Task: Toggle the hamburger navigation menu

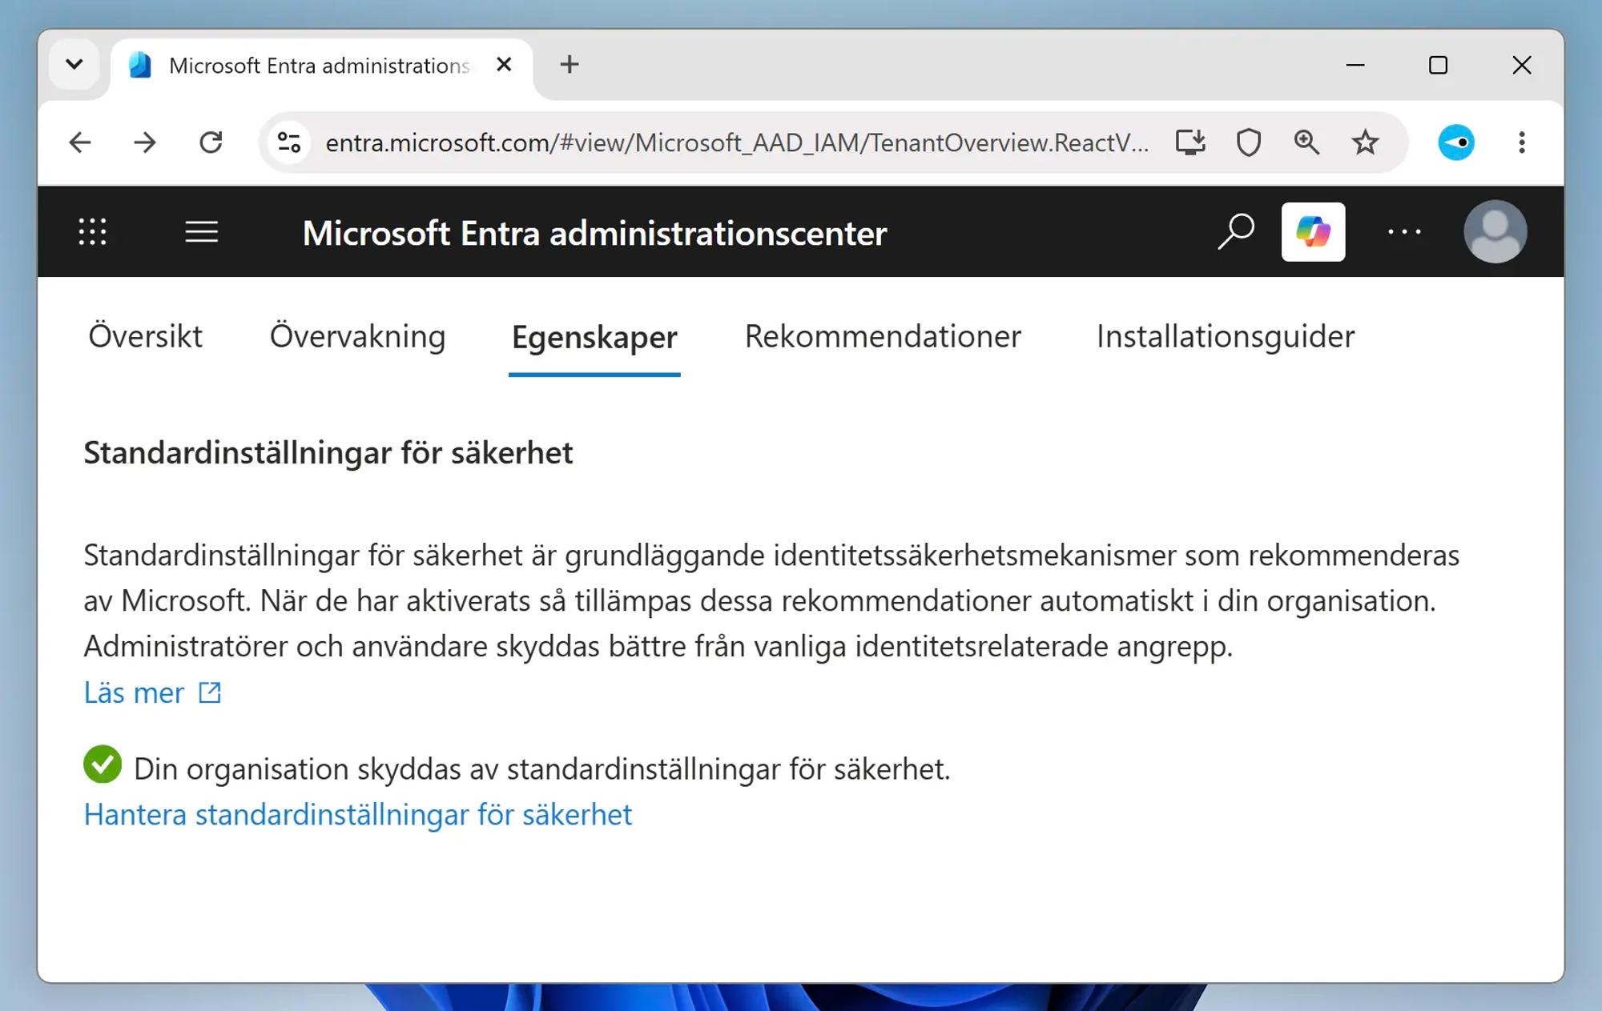Action: click(202, 232)
